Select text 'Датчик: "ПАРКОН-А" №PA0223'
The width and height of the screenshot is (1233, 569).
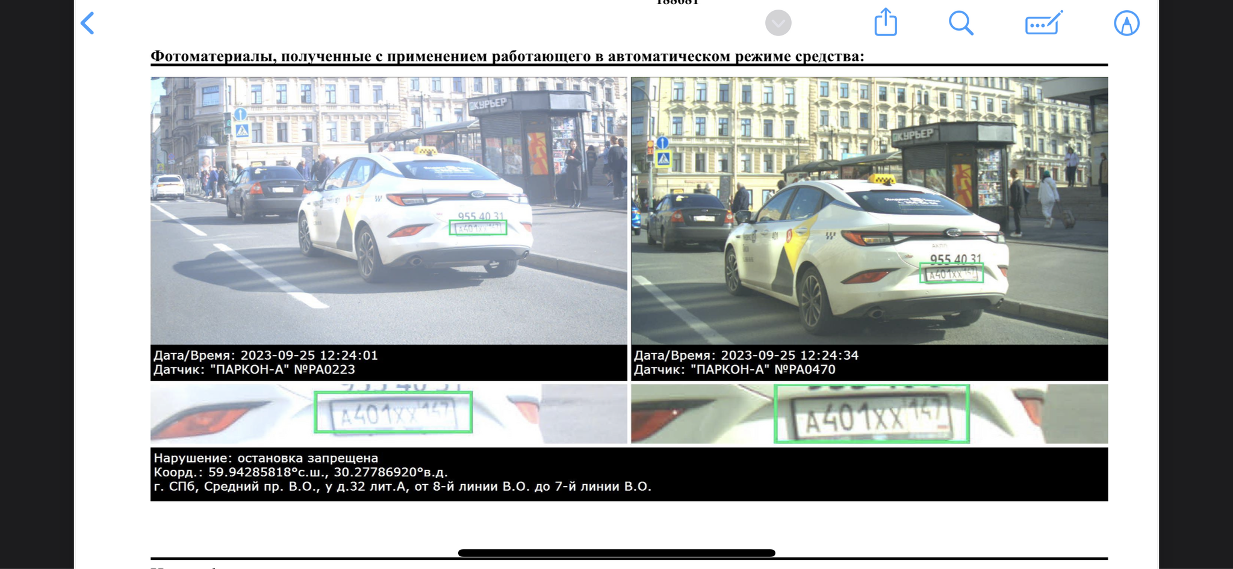pos(254,369)
